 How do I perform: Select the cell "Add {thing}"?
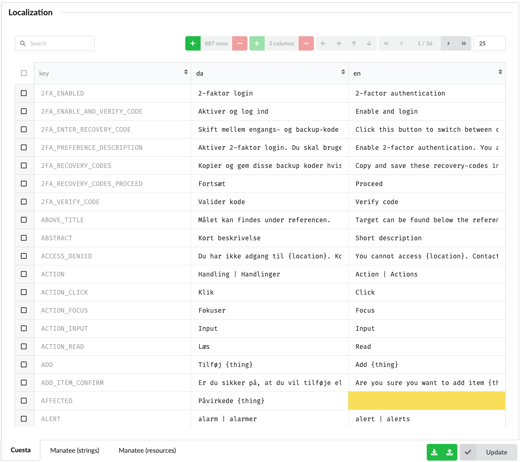pyautogui.click(x=427, y=365)
